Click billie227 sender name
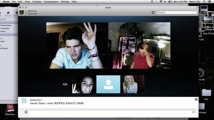The image size is (214, 120). click(x=36, y=100)
